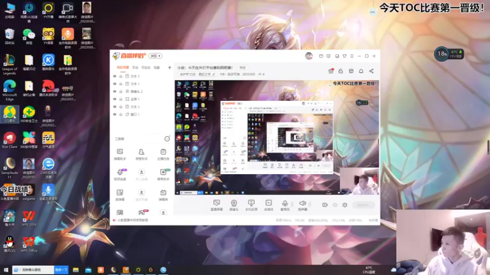Viewport: 490px width, 275px height.
Task: Lock the 窗口 1 layer
Action: (x=121, y=114)
